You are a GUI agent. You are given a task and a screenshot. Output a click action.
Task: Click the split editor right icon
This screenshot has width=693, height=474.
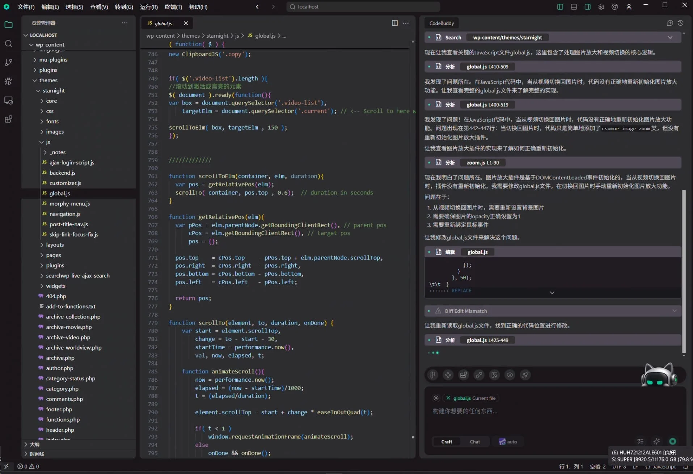pyautogui.click(x=395, y=23)
